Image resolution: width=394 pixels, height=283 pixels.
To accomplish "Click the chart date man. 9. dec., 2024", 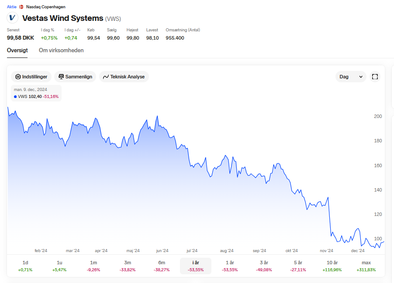I will [x=31, y=90].
